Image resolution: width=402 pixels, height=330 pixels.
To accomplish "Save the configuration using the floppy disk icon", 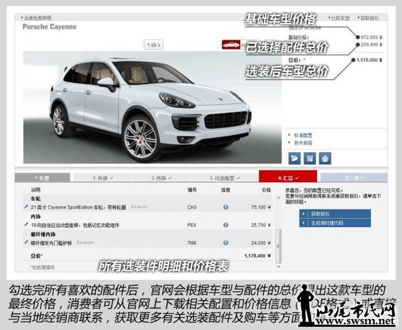I will tap(310, 158).
